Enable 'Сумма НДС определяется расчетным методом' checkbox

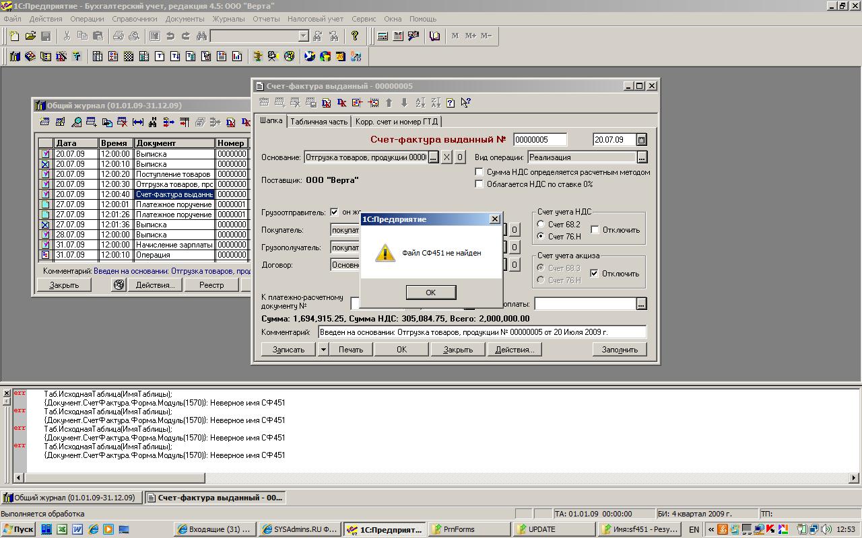tap(479, 172)
